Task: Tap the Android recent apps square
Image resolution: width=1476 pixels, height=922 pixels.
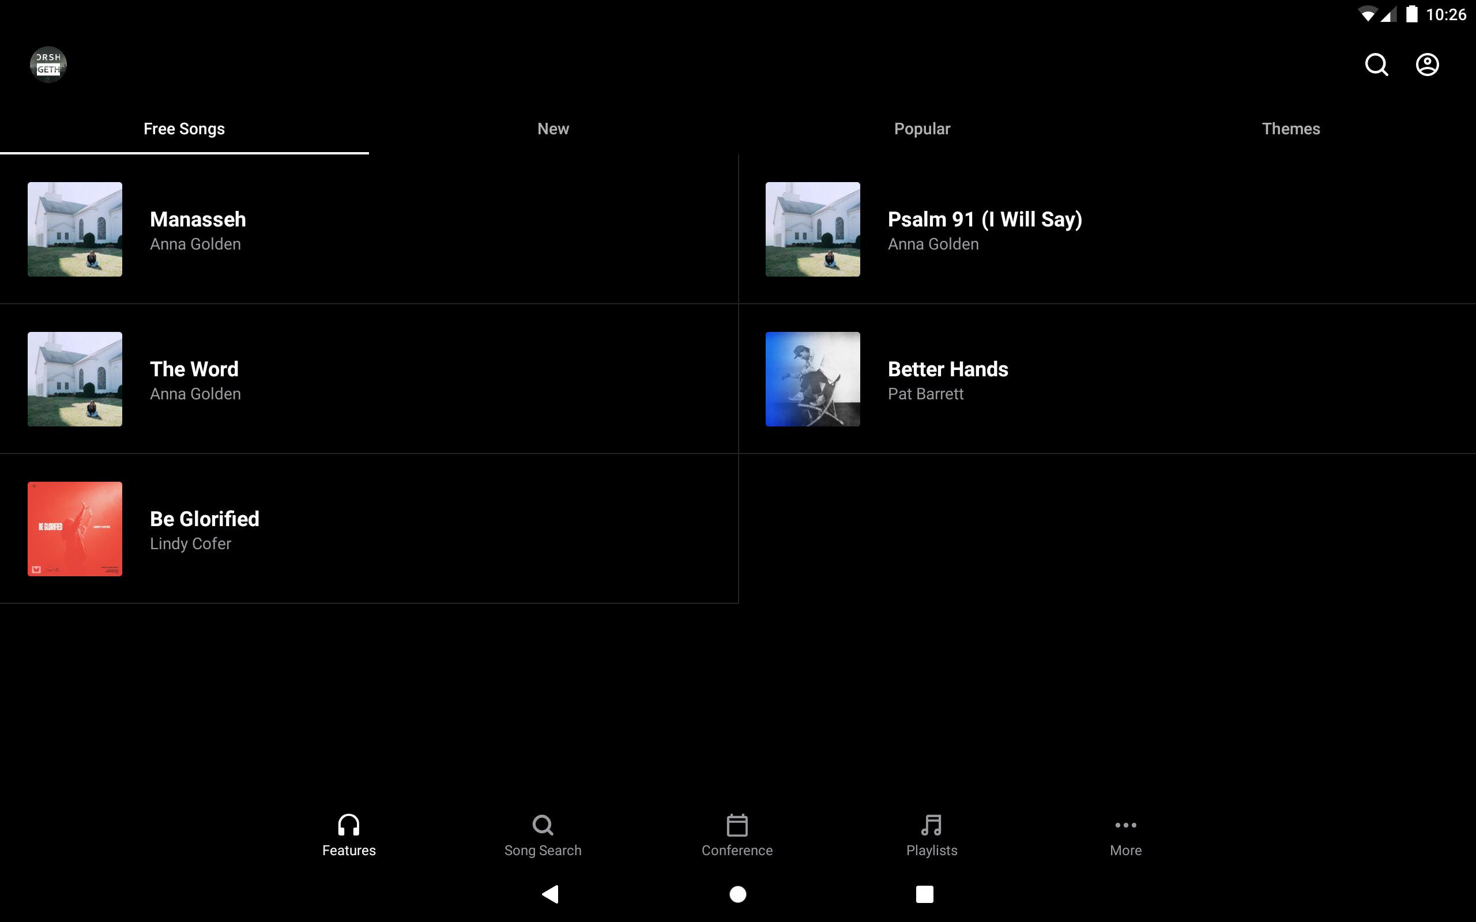Action: (x=924, y=894)
